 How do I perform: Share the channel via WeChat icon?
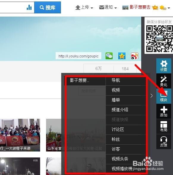[x=109, y=56]
